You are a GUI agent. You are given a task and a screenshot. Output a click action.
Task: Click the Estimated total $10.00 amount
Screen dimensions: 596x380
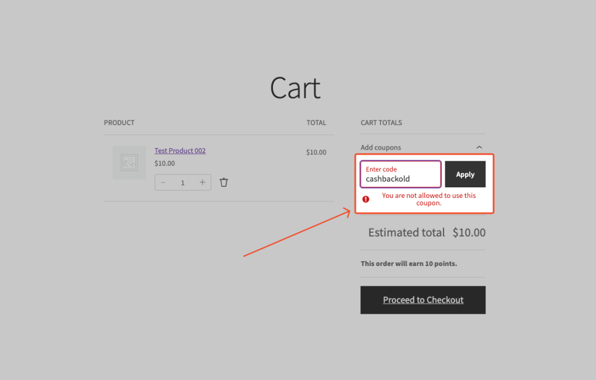click(x=469, y=233)
